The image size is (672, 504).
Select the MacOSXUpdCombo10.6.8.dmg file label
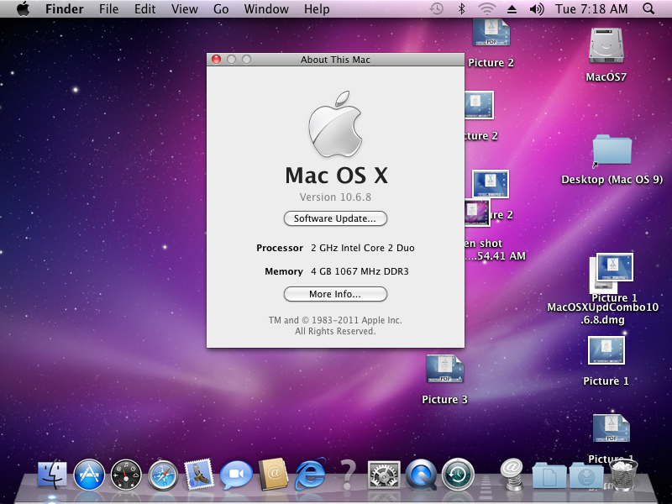tap(602, 313)
